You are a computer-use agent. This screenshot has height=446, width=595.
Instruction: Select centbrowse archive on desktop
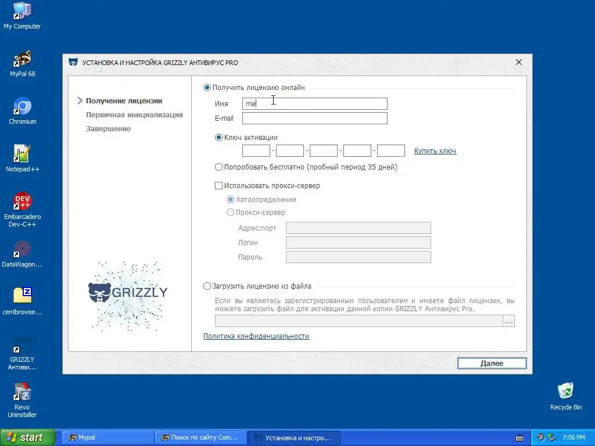[x=22, y=301]
